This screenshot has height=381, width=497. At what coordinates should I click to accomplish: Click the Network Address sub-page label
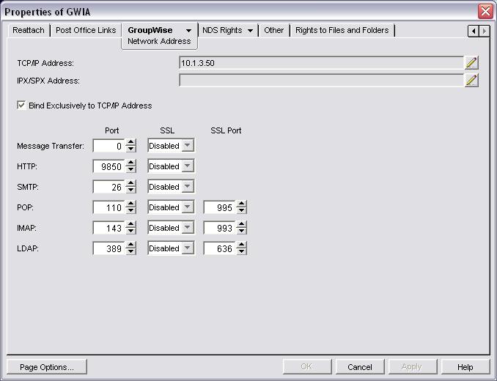point(159,41)
